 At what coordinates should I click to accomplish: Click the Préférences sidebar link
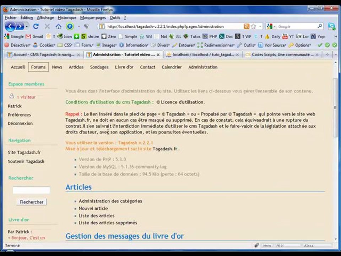click(x=19, y=115)
